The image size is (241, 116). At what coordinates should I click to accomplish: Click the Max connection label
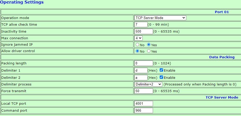click(15, 38)
